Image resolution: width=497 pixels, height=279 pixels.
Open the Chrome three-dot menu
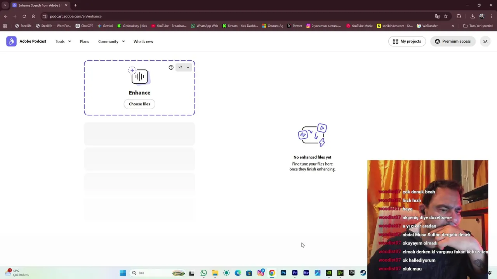tap(492, 16)
